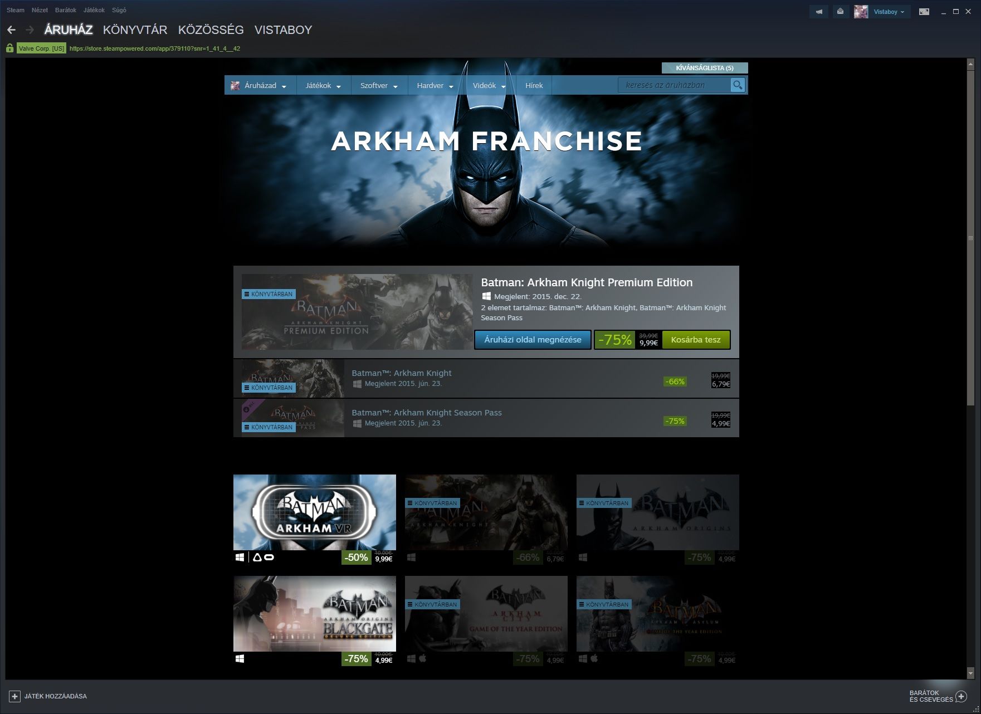
Task: Switch to the KÖZÖSSÉG tab
Action: point(211,30)
